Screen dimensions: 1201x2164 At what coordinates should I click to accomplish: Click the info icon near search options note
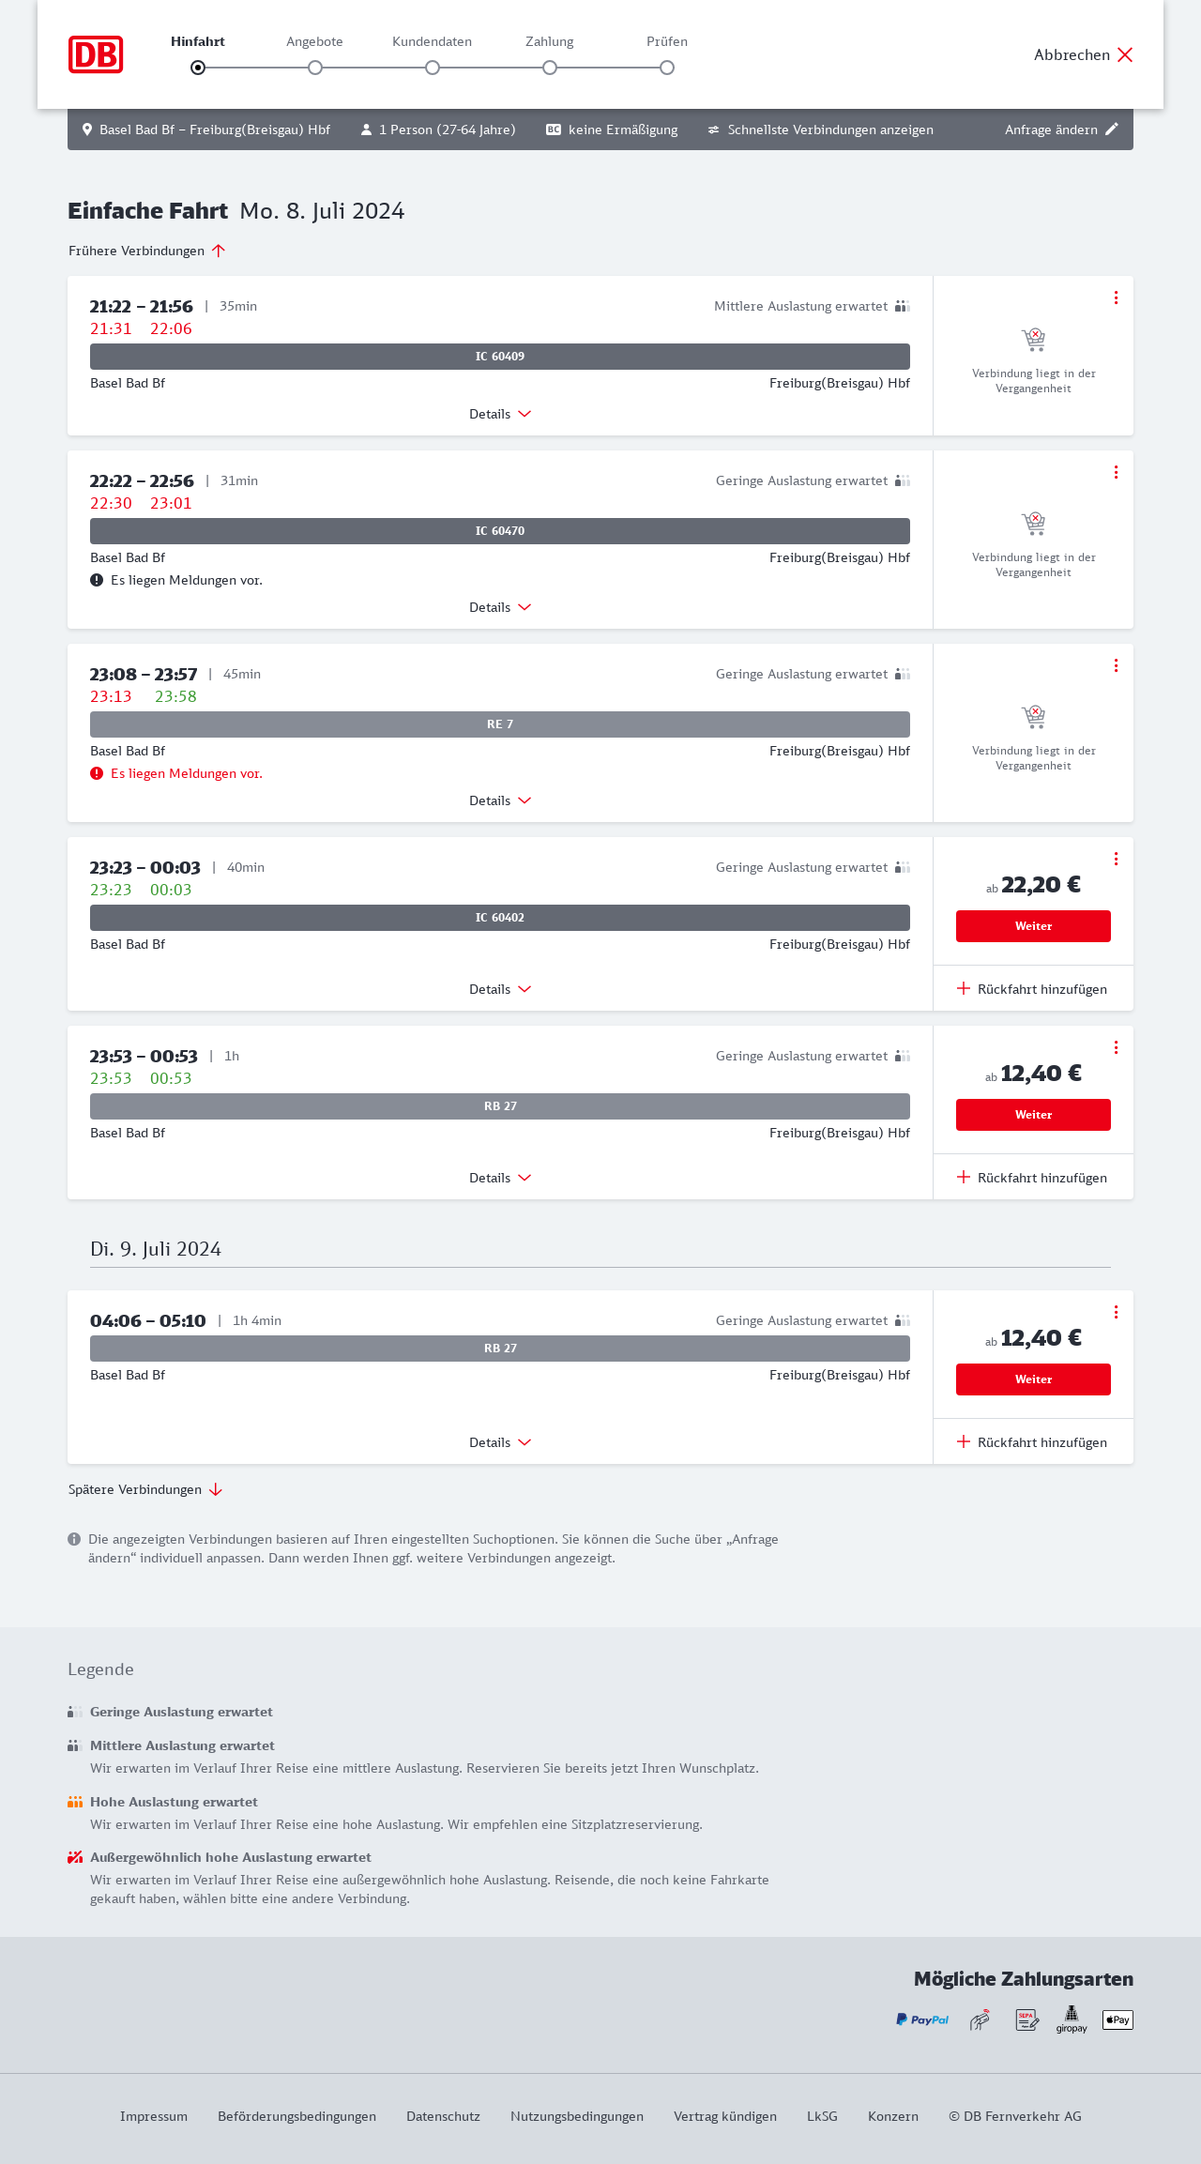(74, 1539)
